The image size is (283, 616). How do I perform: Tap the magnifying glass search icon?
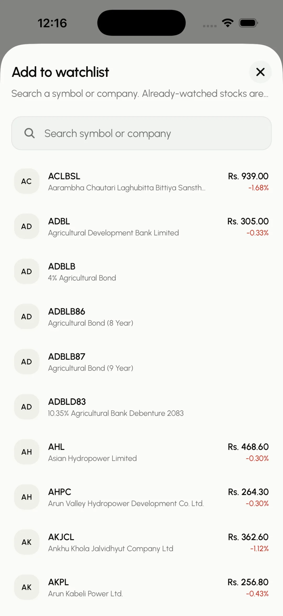[29, 133]
